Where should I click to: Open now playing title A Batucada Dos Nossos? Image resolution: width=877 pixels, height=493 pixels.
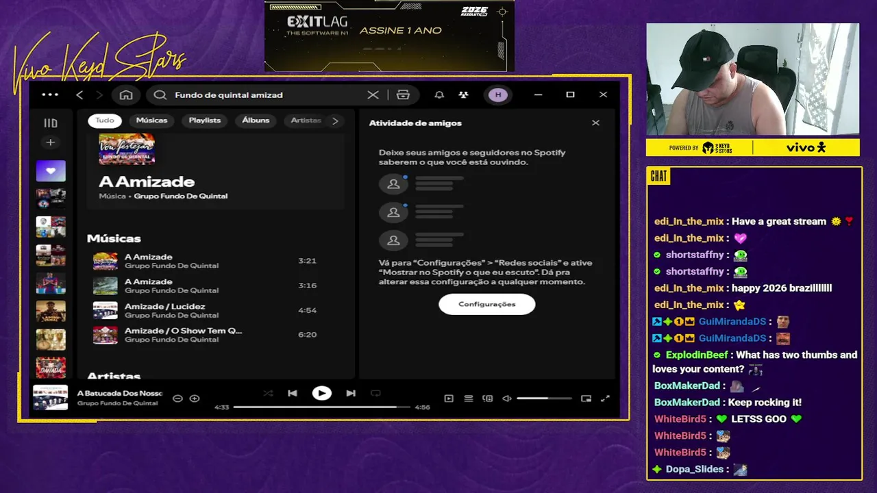tap(120, 394)
